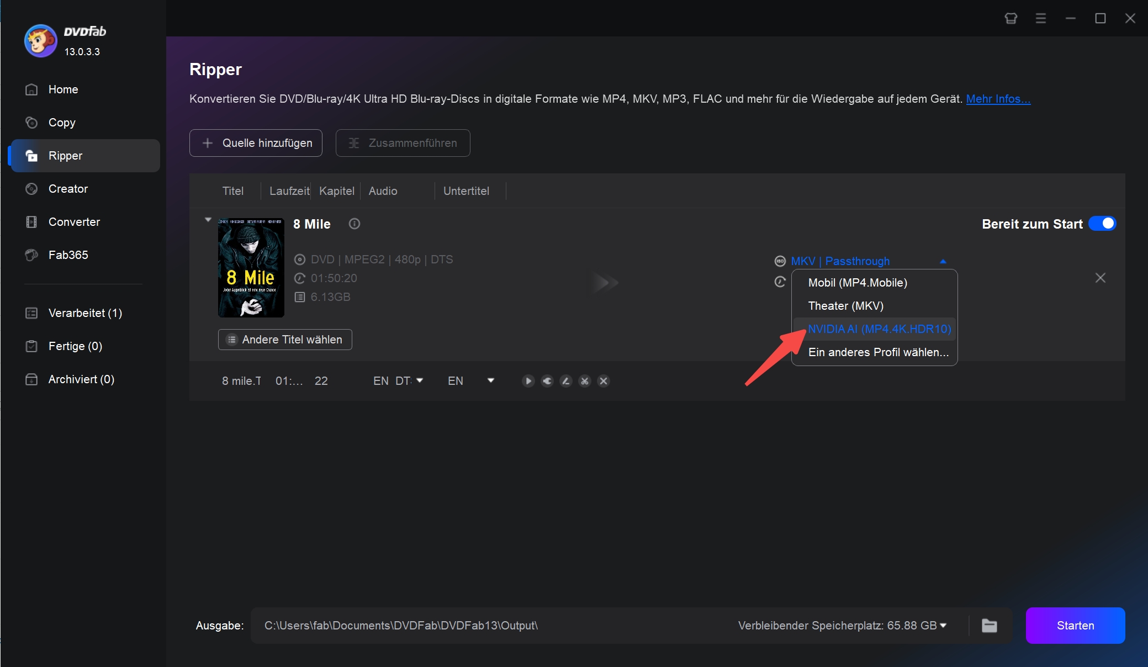Viewport: 1148px width, 667px height.
Task: Start ripping with the Starten button
Action: click(1075, 626)
